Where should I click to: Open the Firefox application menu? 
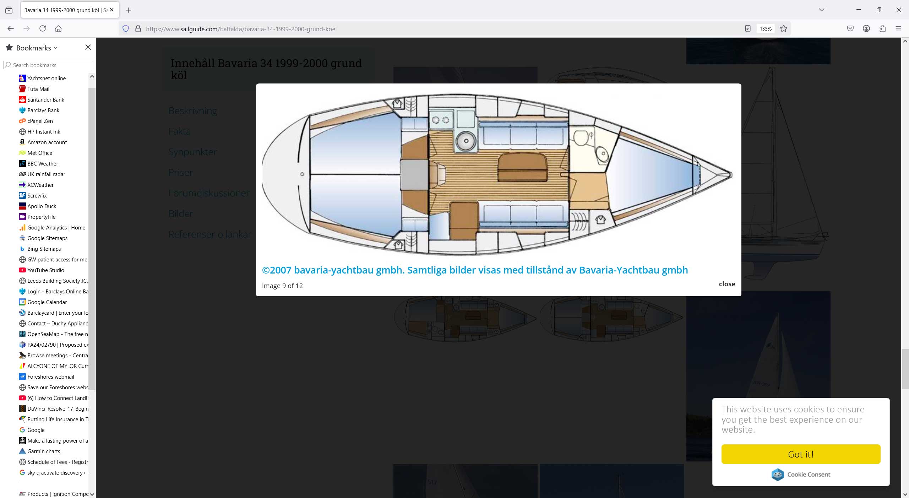[898, 29]
